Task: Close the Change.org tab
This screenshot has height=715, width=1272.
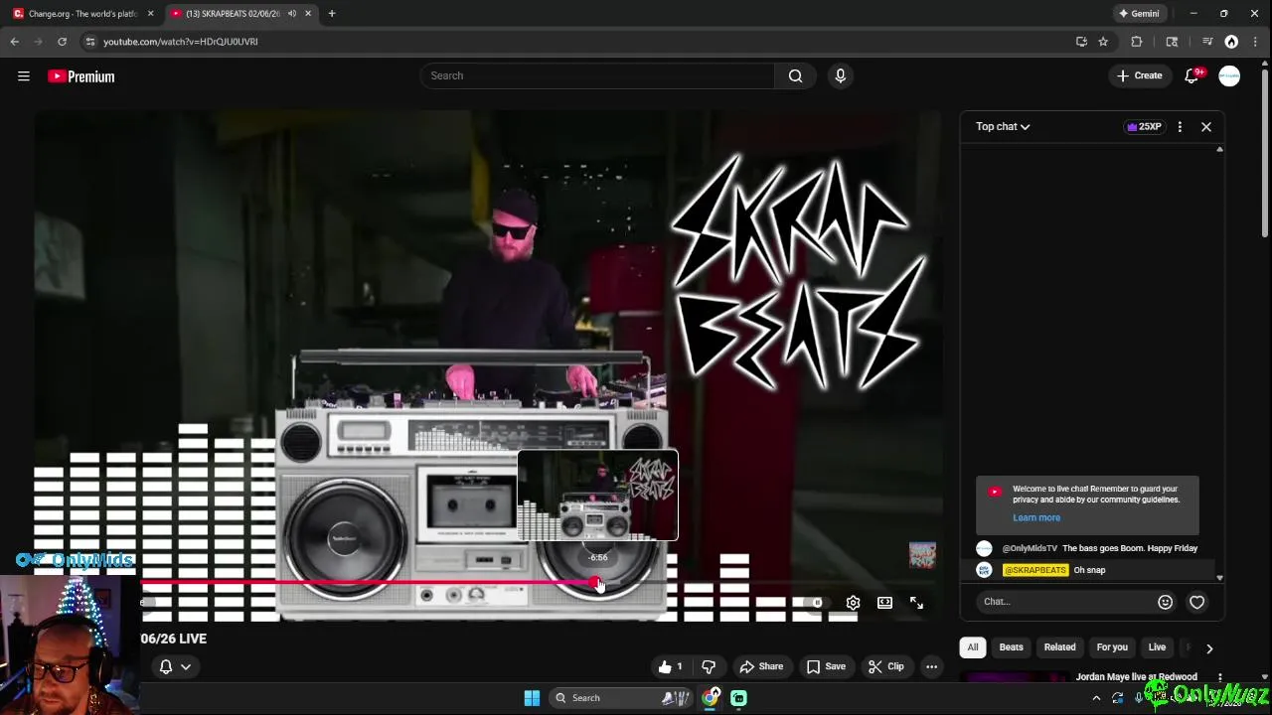Action: pos(151,14)
